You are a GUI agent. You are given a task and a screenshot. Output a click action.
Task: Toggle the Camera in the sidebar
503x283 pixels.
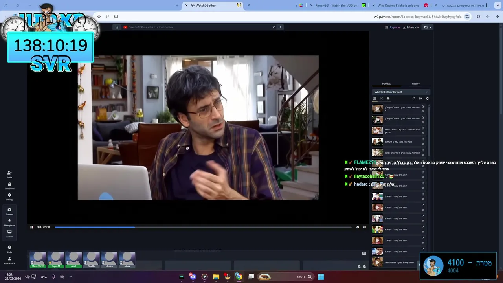click(x=9, y=211)
